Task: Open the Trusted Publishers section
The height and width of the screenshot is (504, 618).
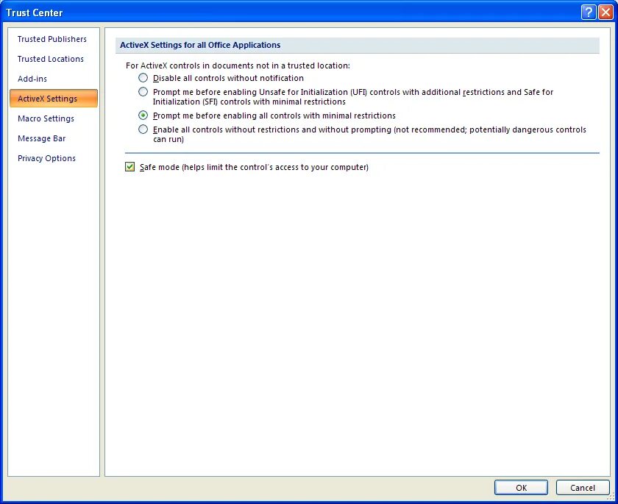Action: [x=52, y=39]
